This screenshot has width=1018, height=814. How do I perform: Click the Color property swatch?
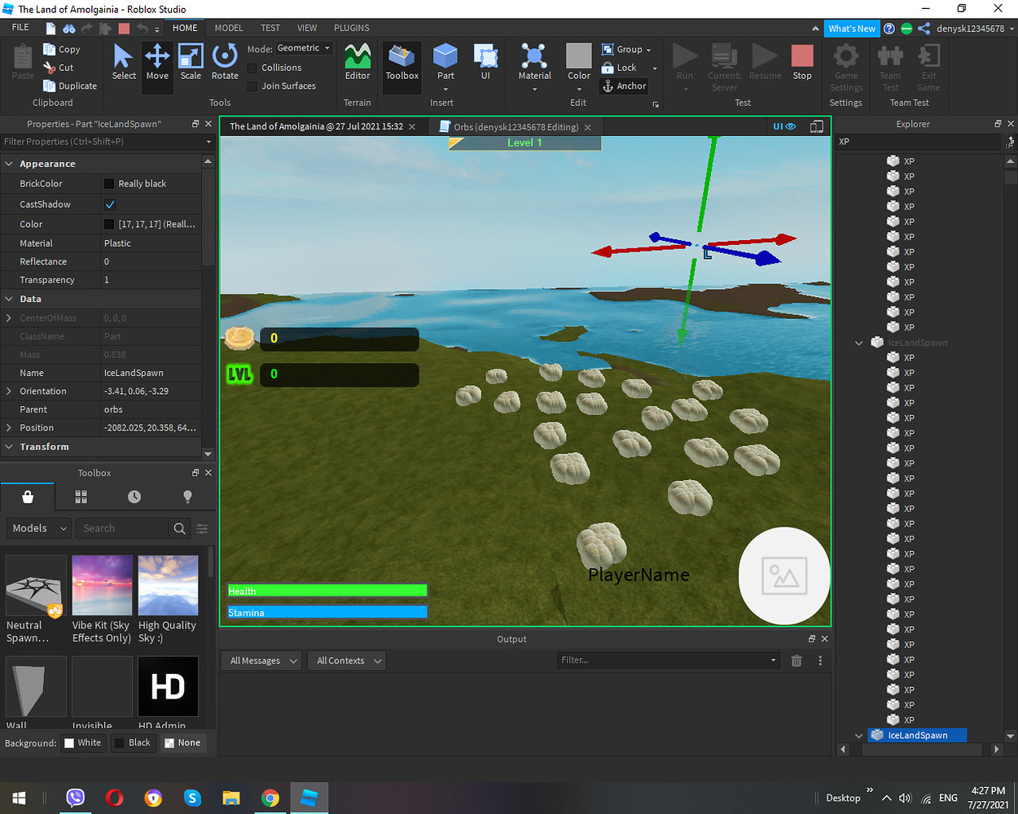point(109,224)
